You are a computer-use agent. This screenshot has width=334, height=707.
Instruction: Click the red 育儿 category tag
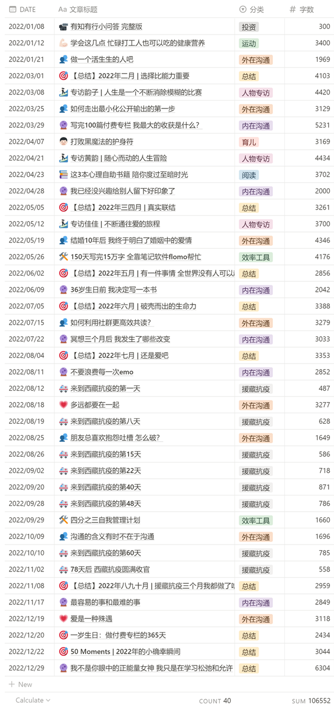[x=249, y=142]
